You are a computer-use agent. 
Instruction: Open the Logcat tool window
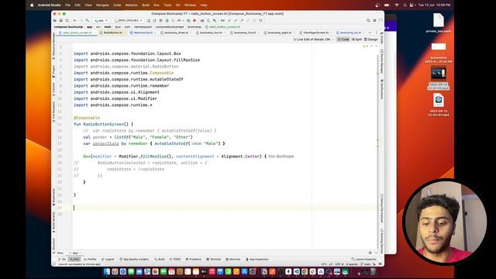[108, 259]
